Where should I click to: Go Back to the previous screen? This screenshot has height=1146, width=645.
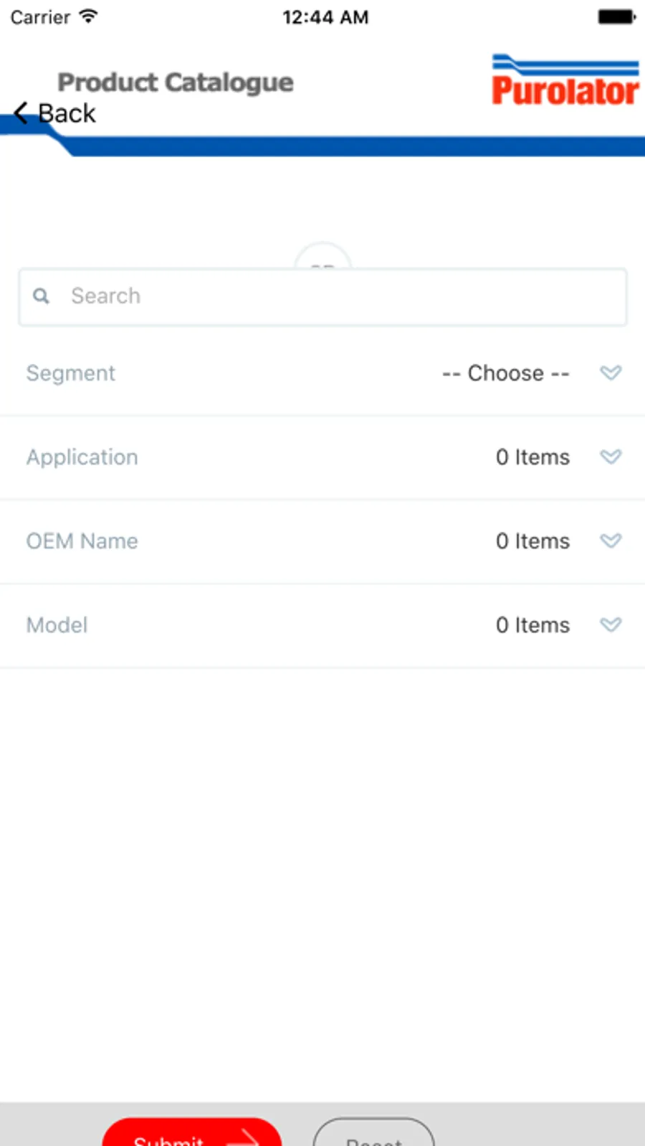click(x=66, y=113)
